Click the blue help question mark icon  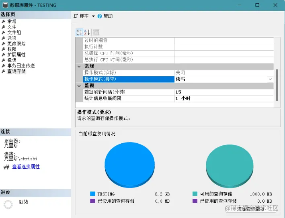point(100,16)
